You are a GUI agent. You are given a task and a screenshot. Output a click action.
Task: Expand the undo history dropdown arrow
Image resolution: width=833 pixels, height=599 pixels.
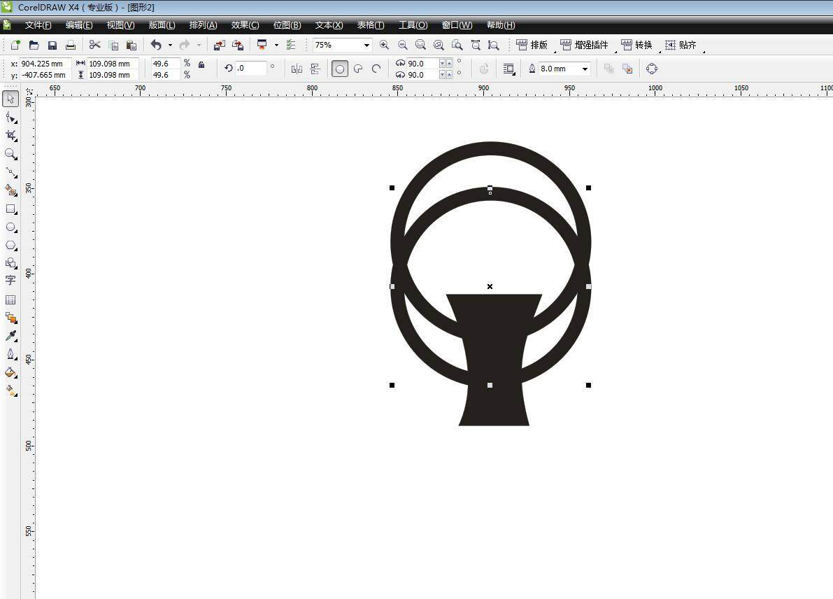point(170,45)
